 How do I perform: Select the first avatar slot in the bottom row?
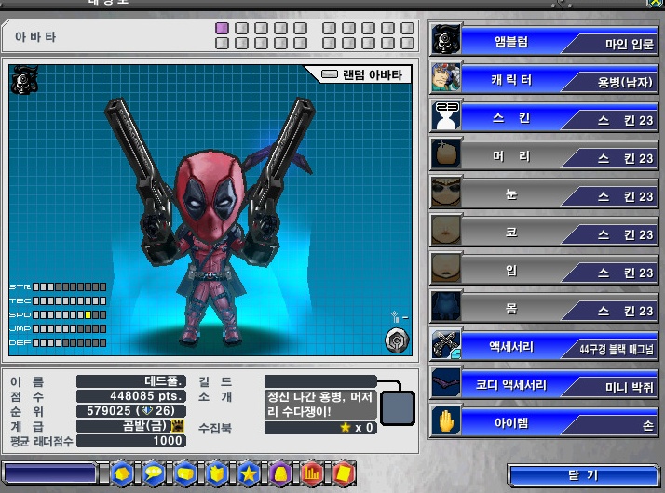coord(222,43)
